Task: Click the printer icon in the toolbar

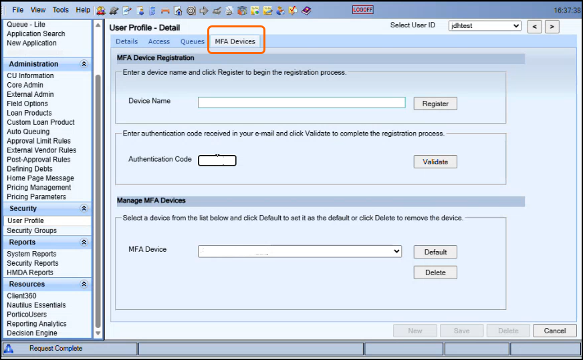Action: coord(229,11)
